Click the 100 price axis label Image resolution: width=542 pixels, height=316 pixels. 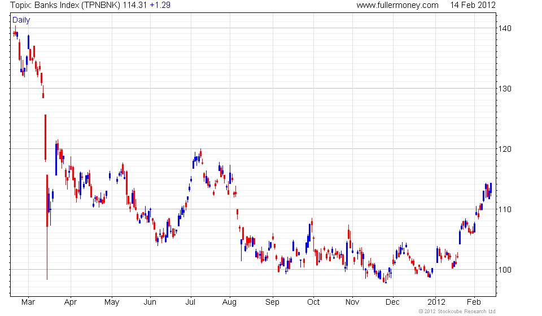pos(505,270)
